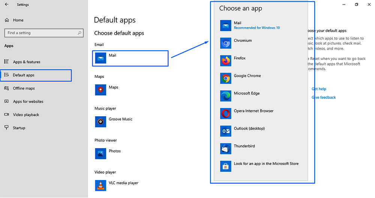Click the Offline maps icon
Image resolution: width=375 pixels, height=198 pixels.
pyautogui.click(x=7, y=88)
